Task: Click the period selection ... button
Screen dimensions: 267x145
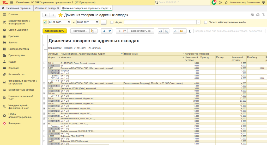Action: pos(104,22)
